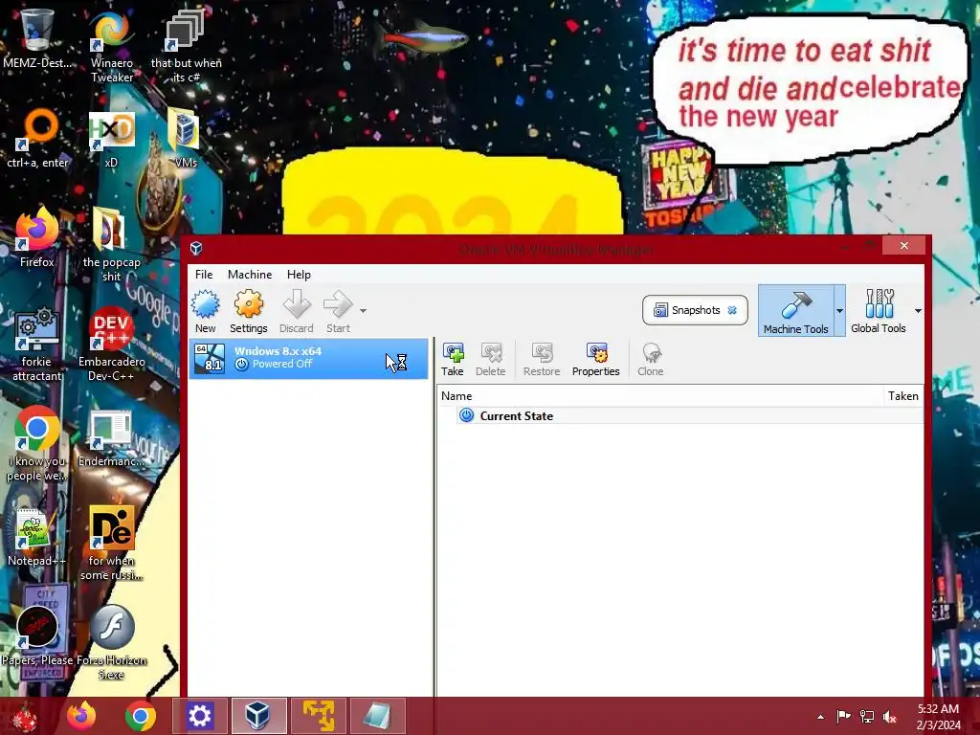Close the Snapshots pane with its x
The height and width of the screenshot is (735, 980).
point(732,310)
